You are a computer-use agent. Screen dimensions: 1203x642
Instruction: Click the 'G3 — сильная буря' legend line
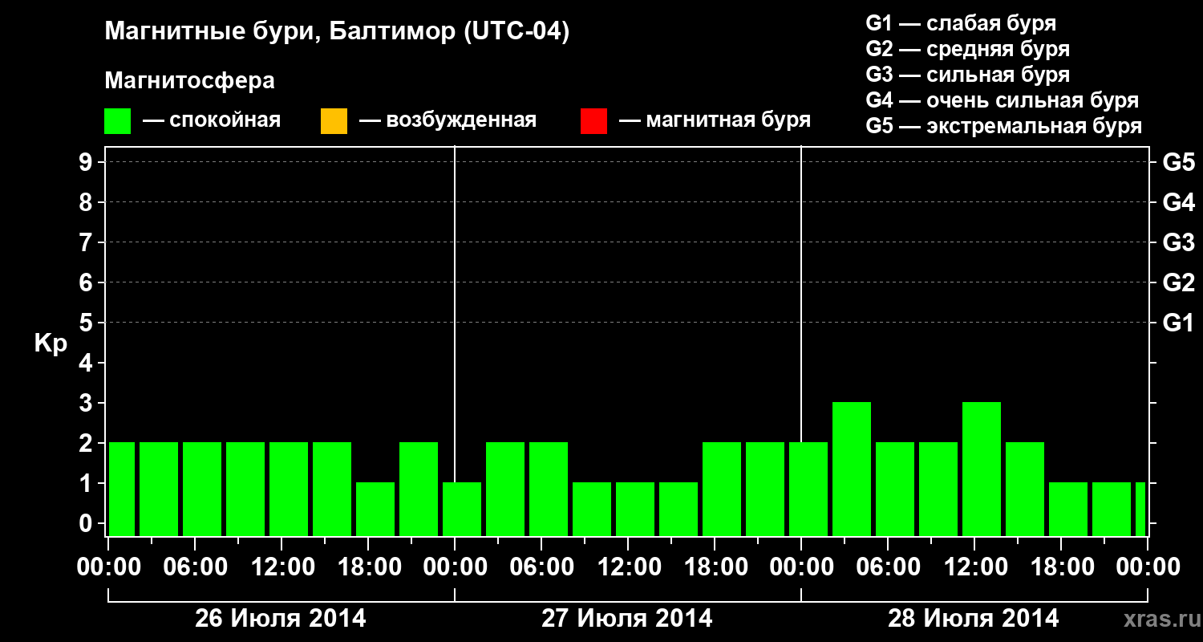click(x=968, y=75)
